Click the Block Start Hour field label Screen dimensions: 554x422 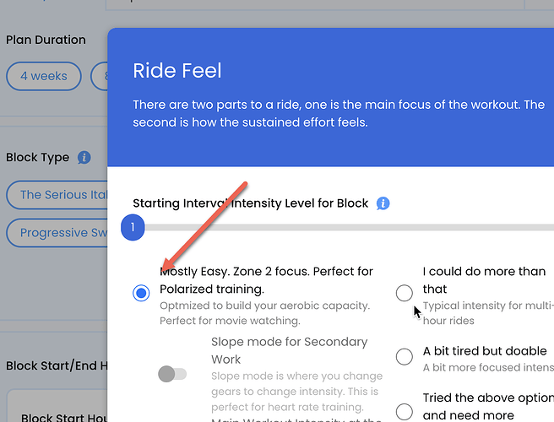click(x=64, y=418)
